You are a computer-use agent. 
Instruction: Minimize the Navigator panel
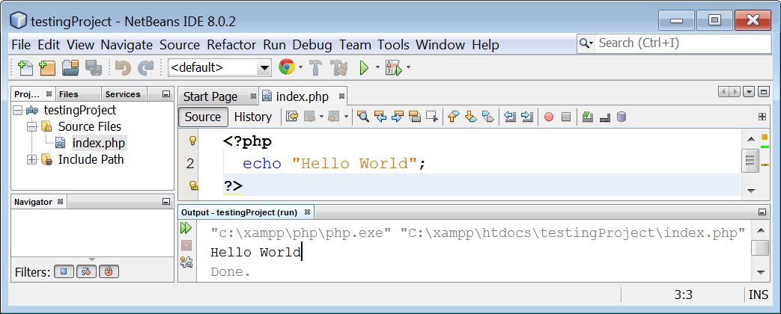click(x=166, y=202)
